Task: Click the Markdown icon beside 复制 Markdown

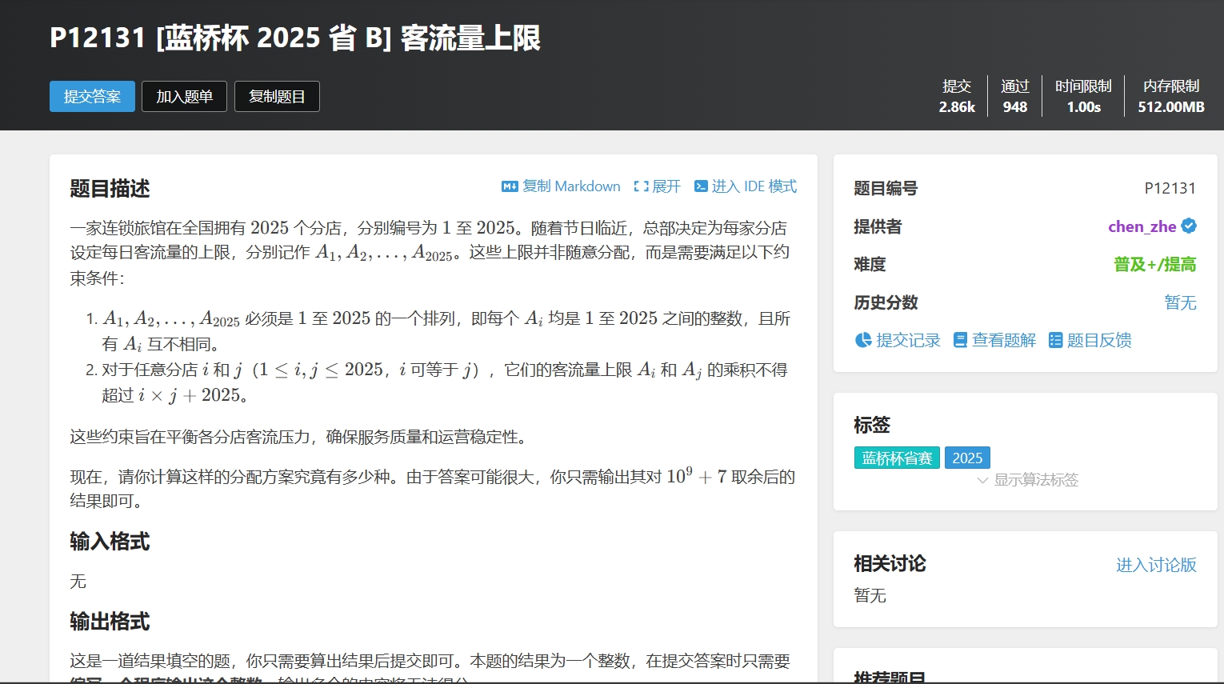Action: 510,186
